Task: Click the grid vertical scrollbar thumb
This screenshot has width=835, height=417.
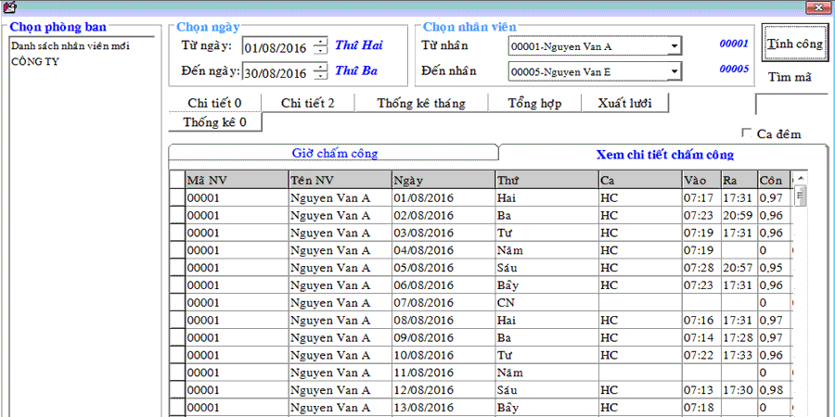Action: pyautogui.click(x=800, y=195)
